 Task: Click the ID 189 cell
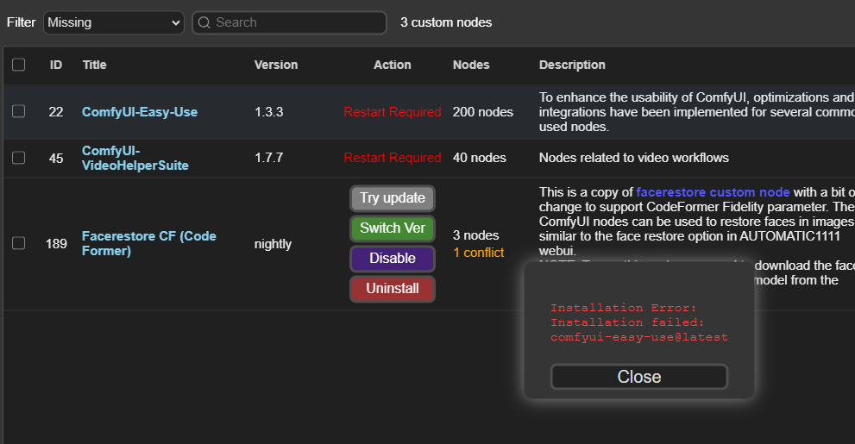[56, 243]
